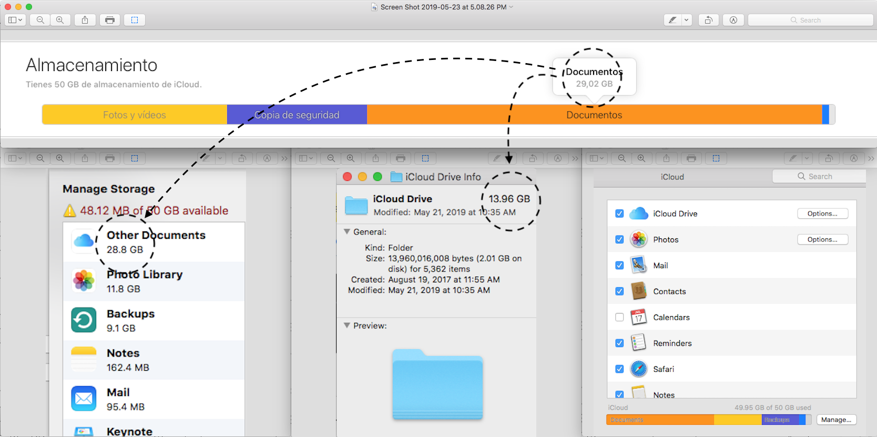Enable the Calendars checkbox
This screenshot has width=877, height=437.
coord(619,317)
